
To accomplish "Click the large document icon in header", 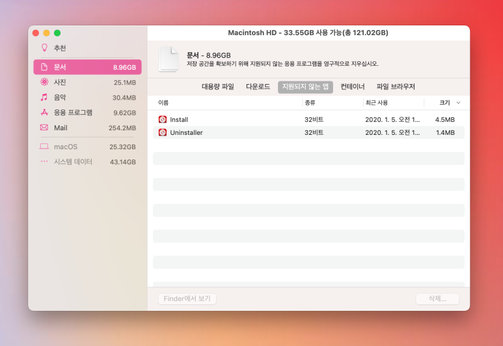I will click(x=169, y=59).
